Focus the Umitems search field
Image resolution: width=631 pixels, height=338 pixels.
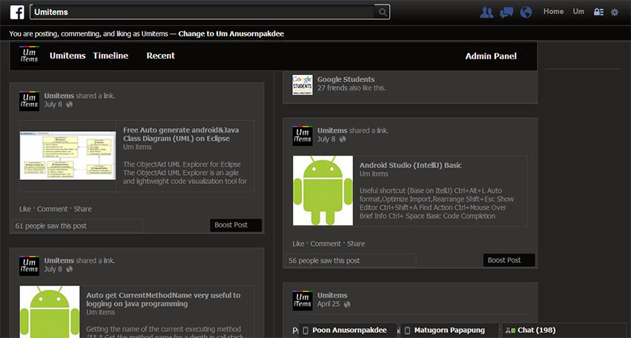(x=202, y=12)
